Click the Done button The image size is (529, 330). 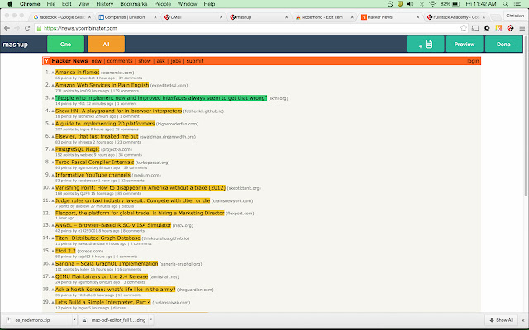[x=503, y=44]
